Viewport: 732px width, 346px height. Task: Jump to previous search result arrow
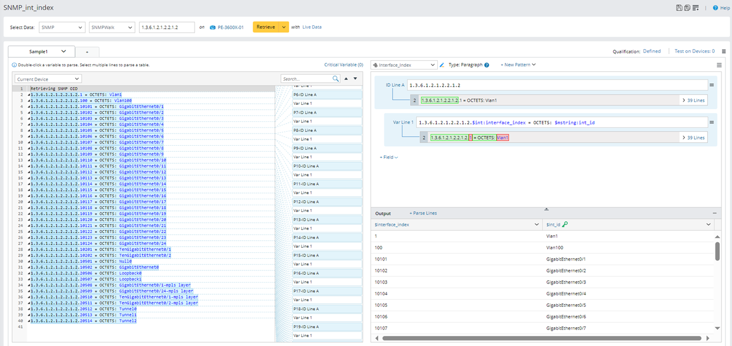pos(346,79)
